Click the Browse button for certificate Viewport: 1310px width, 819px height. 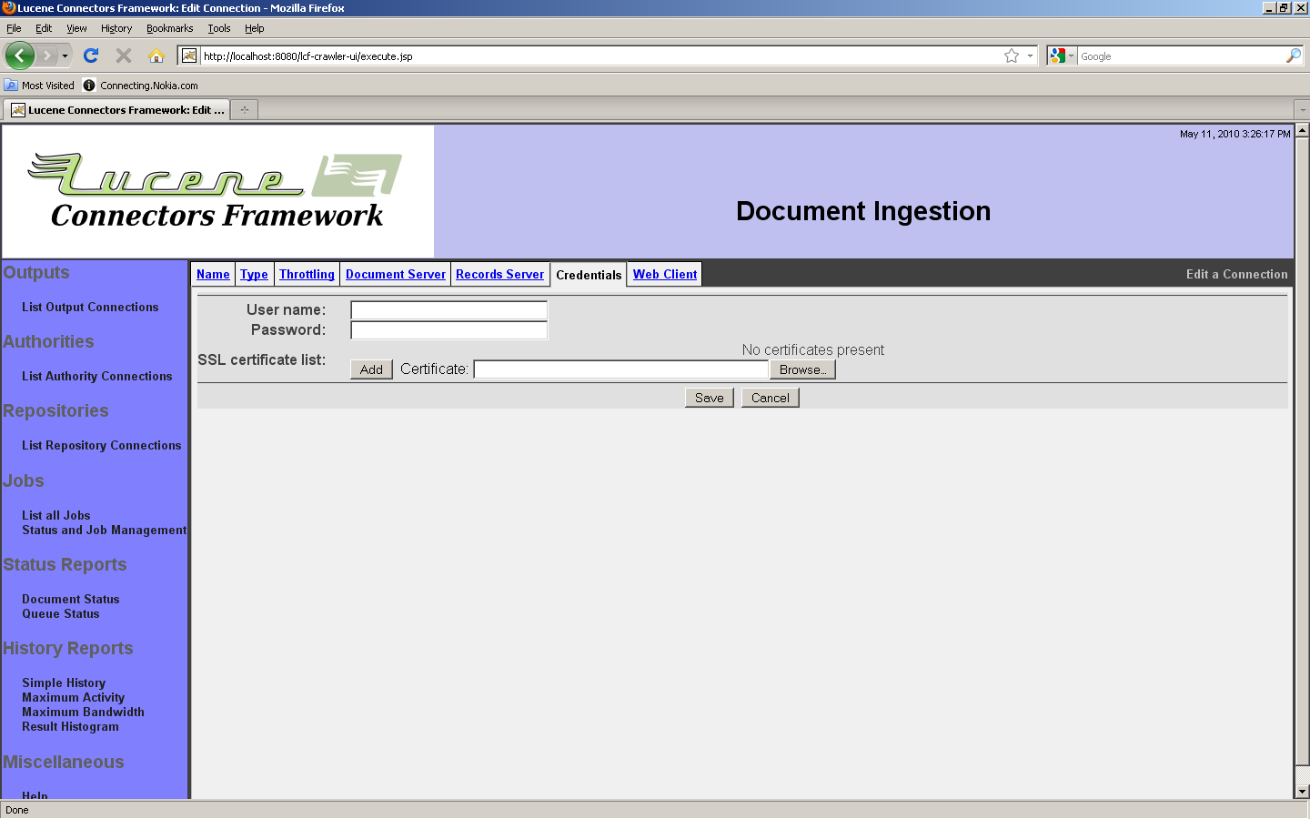pyautogui.click(x=802, y=369)
